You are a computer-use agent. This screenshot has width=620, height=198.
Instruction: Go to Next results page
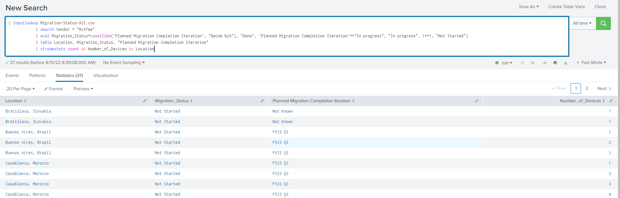604,89
